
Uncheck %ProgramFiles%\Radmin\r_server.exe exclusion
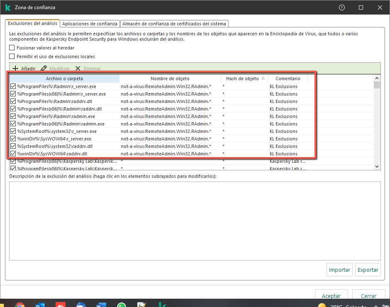point(13,86)
